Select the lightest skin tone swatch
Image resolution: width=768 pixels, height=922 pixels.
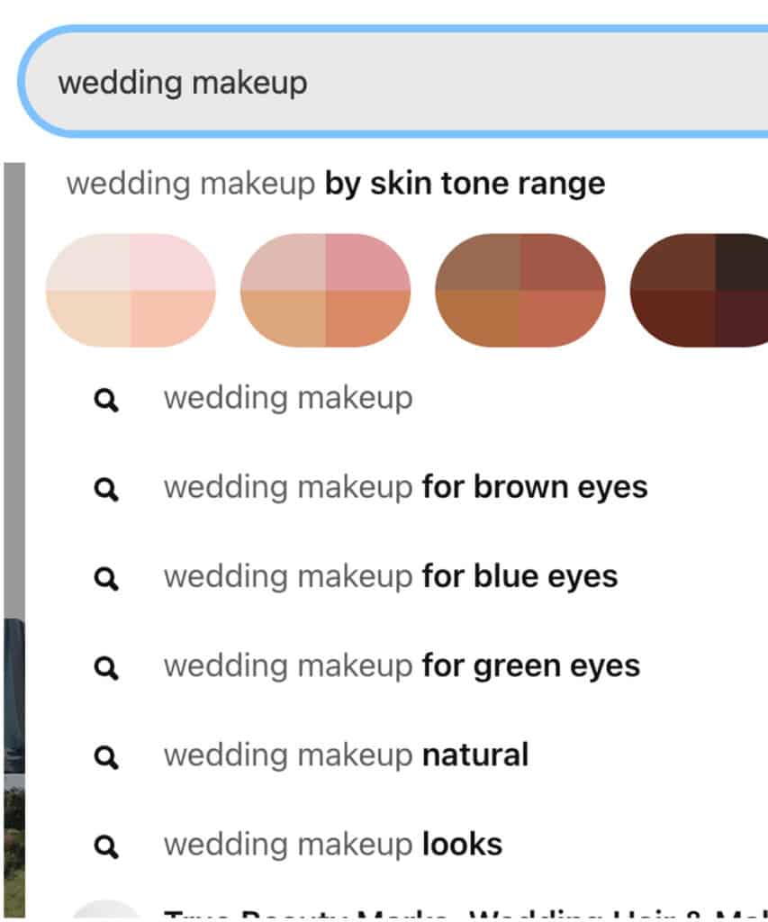click(131, 290)
